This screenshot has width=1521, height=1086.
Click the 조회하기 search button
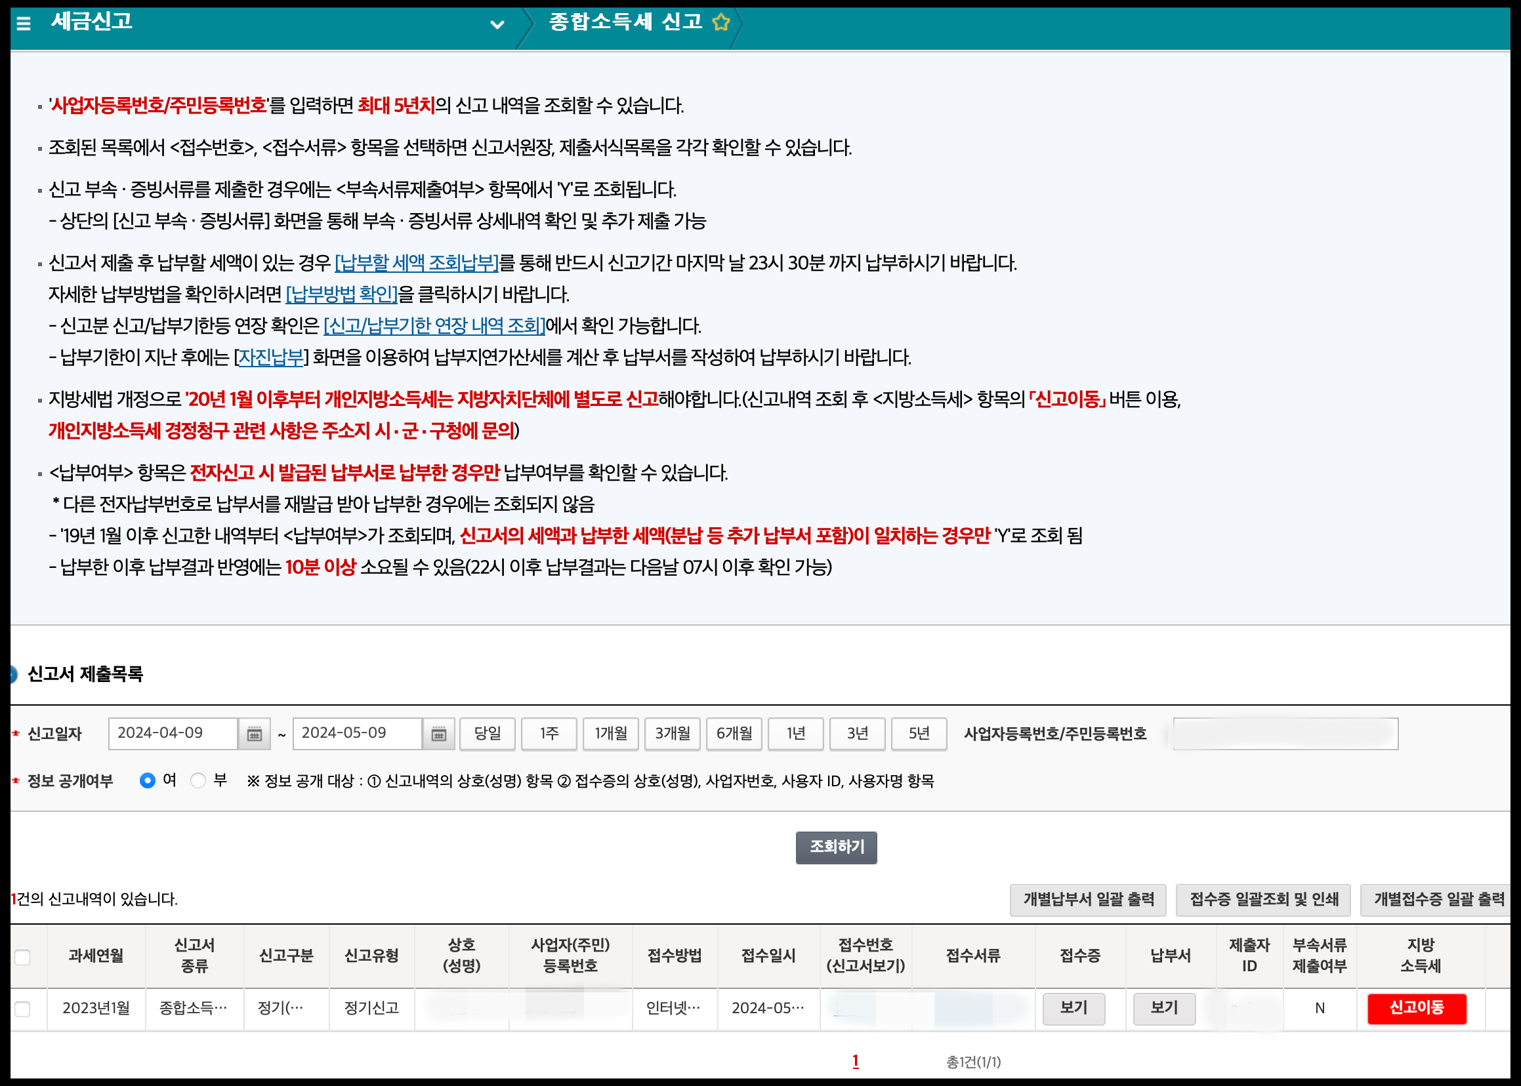pyautogui.click(x=836, y=847)
